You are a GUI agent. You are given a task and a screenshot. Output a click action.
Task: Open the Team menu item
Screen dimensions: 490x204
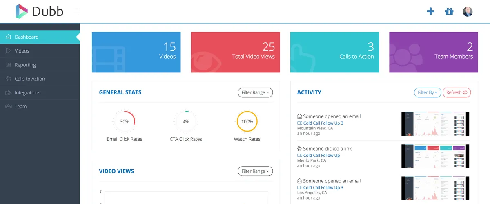click(20, 107)
